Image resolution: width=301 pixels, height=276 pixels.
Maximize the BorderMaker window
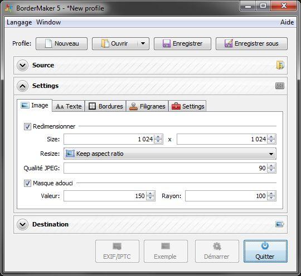(263, 6)
